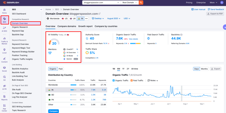This screenshot has width=226, height=113.
Task: Click the purple assistant button at right edge
Action: point(224,27)
